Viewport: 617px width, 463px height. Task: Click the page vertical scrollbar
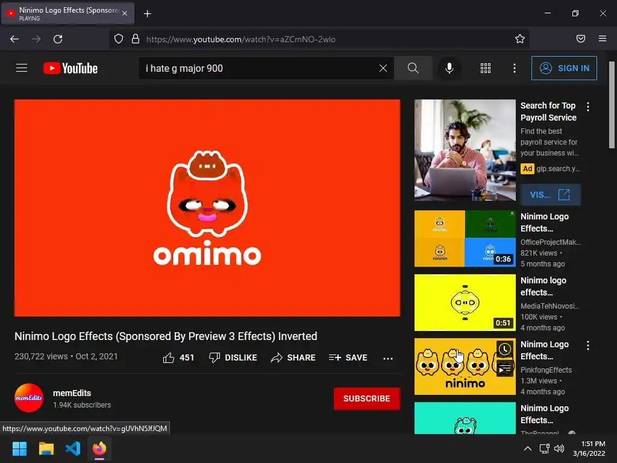coord(612,105)
